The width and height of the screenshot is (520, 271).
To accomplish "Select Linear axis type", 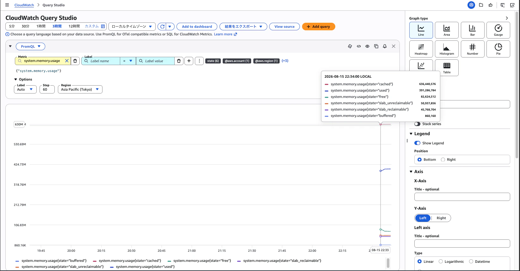I will click(419, 262).
